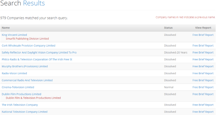View Free Brief Report for Radio-Vision Limited
The width and height of the screenshot is (216, 115).
[203, 73]
